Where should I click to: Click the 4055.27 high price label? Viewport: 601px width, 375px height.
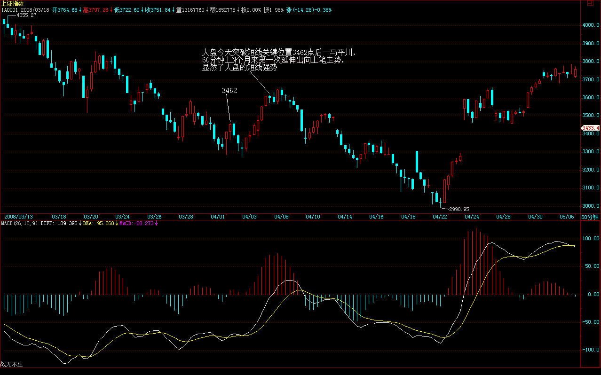[26, 15]
